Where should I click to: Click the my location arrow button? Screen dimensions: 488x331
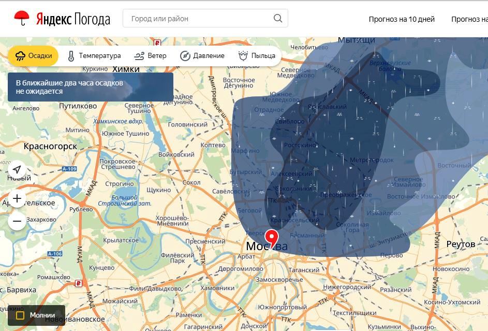(x=17, y=170)
